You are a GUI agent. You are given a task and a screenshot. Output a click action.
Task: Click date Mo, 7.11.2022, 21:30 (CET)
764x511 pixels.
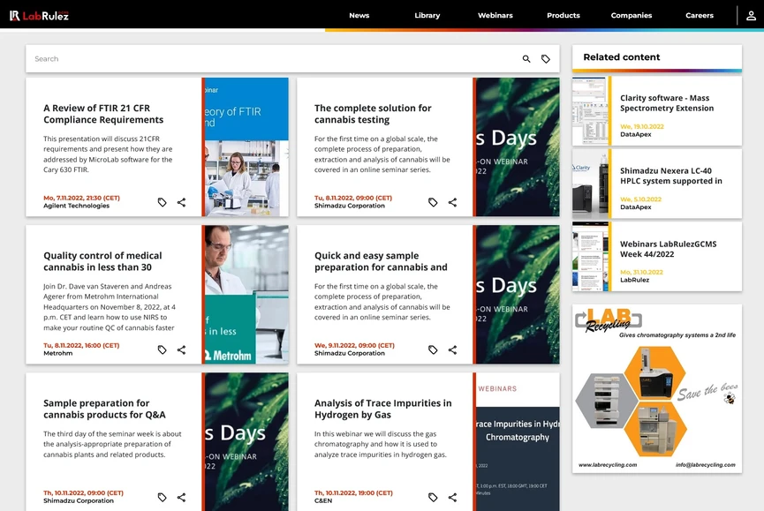[x=81, y=198]
